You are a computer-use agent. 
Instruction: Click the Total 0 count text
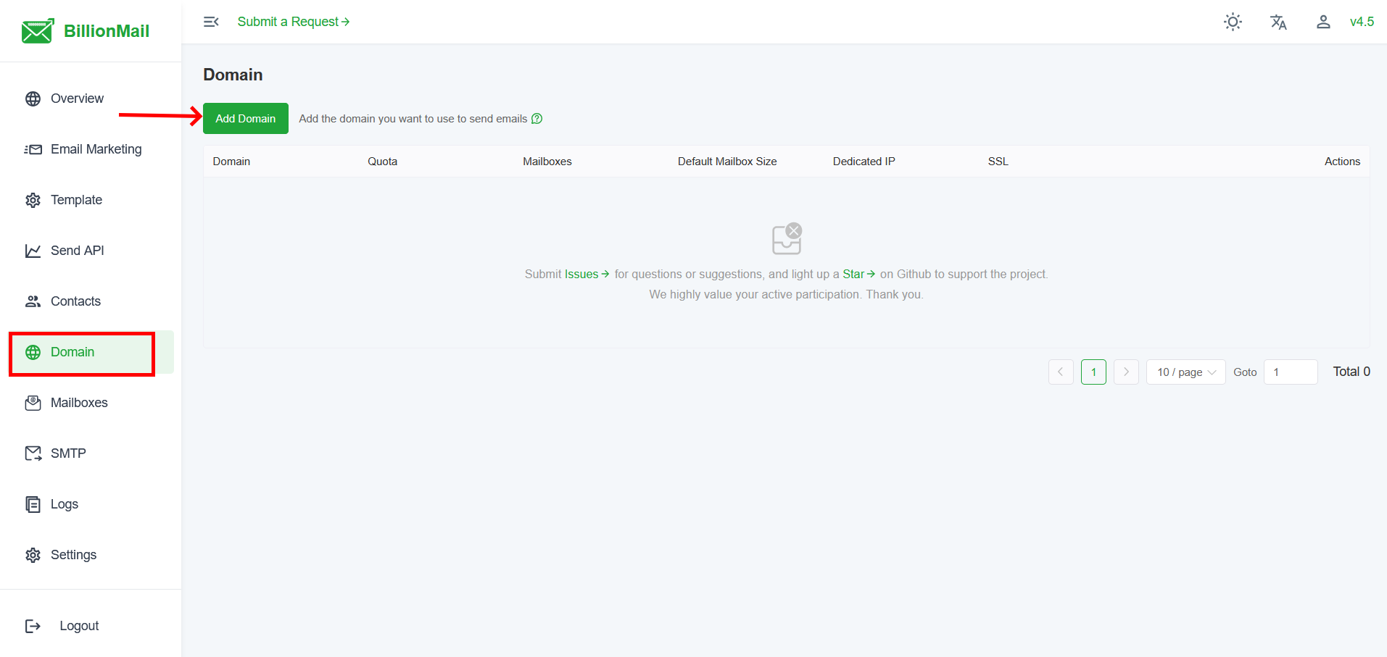point(1351,372)
